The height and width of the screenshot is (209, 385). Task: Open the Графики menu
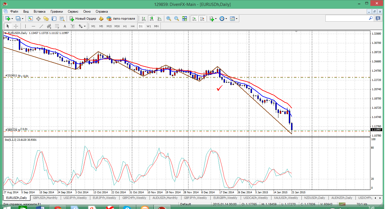pyautogui.click(x=57, y=12)
